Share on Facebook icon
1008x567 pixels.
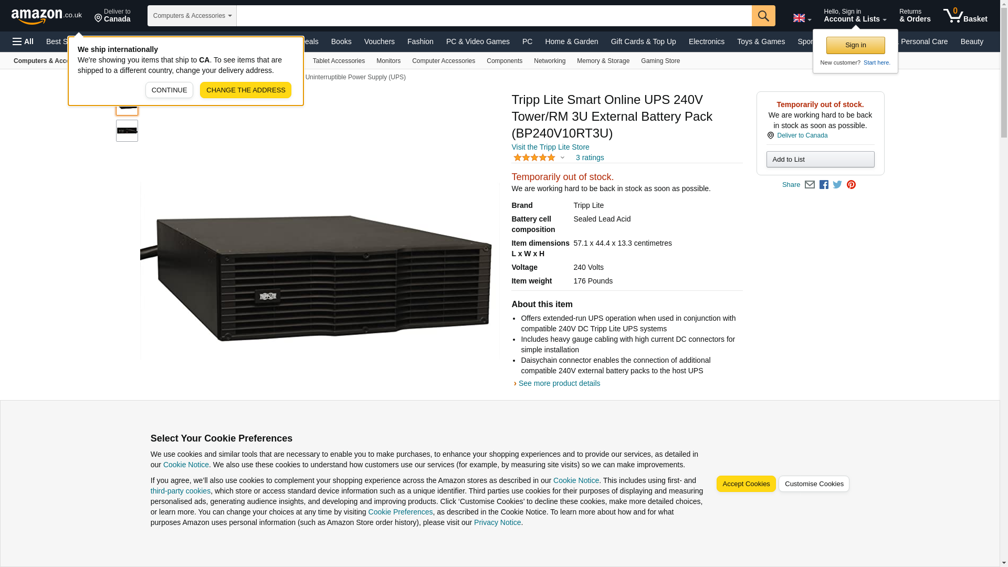(x=824, y=185)
